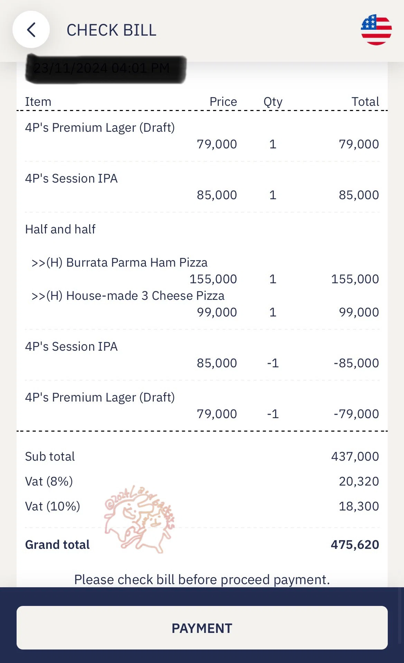Tap the Half and half item
404x663 pixels.
pyautogui.click(x=60, y=229)
